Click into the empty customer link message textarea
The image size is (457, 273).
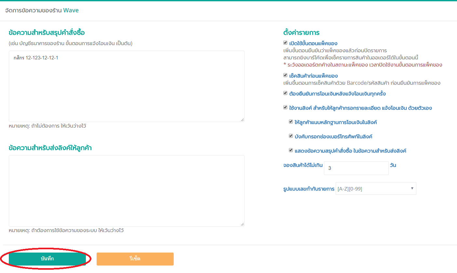(x=126, y=191)
